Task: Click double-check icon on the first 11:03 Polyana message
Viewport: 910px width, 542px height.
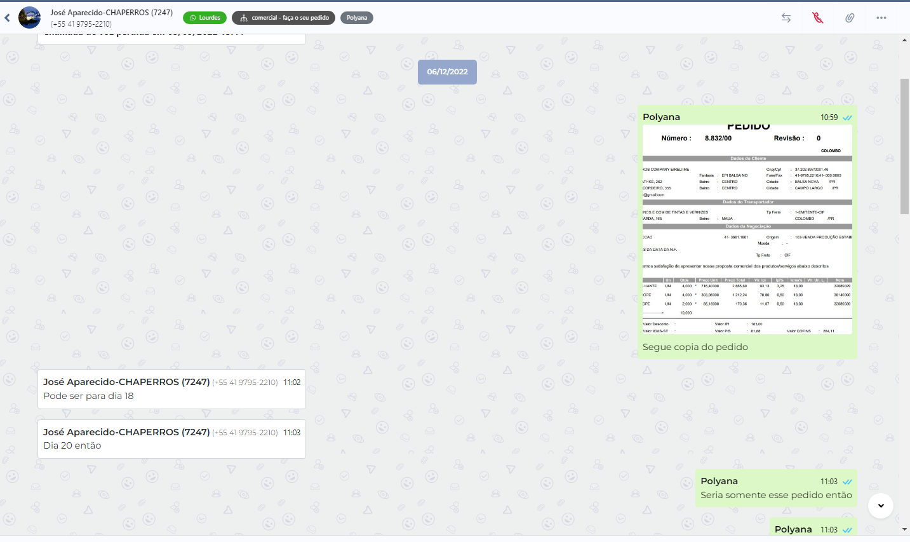Action: (x=847, y=482)
